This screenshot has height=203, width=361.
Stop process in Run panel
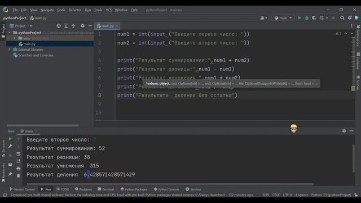coord(10,156)
